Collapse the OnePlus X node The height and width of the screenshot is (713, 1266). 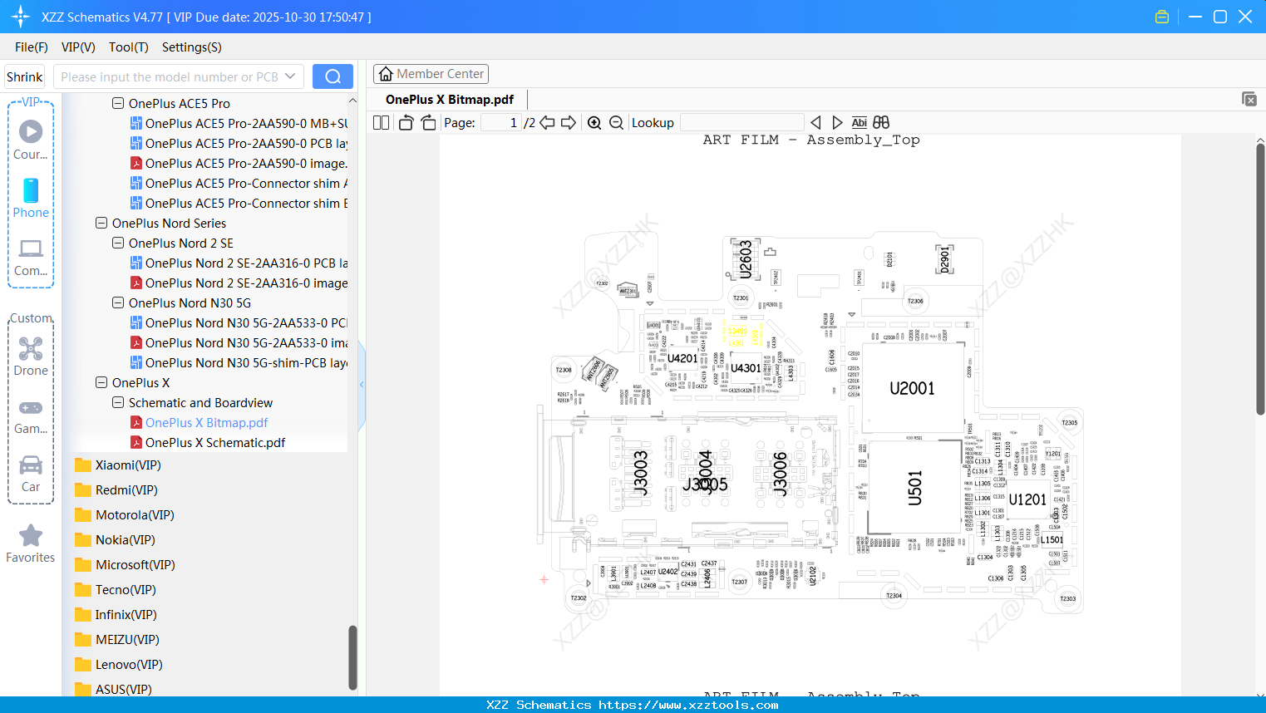[x=101, y=383]
